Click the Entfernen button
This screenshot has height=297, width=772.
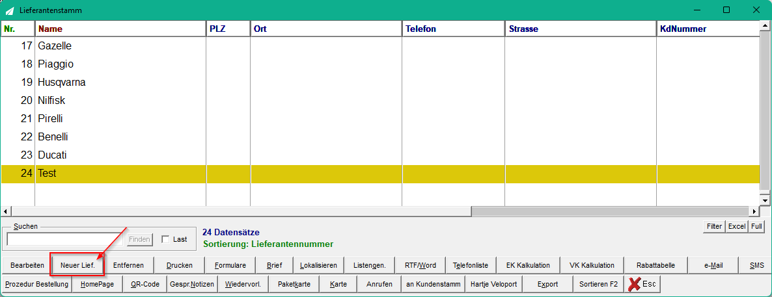tap(128, 265)
